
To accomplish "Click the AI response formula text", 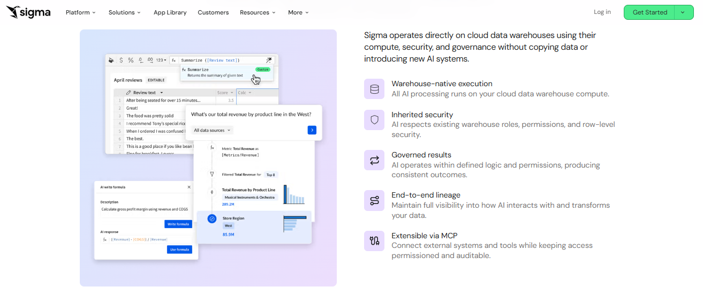I will pyautogui.click(x=139, y=239).
